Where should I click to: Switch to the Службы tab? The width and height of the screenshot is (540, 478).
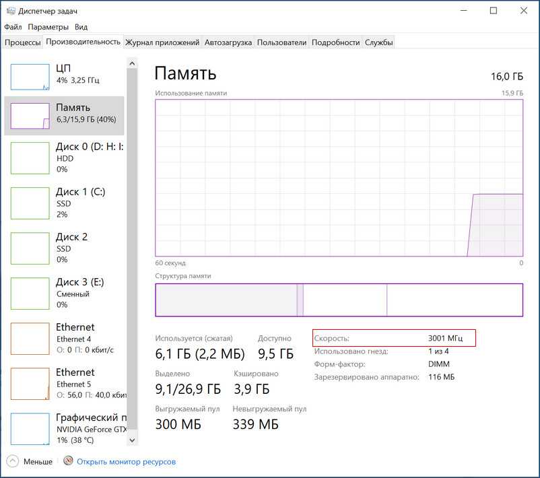(378, 42)
